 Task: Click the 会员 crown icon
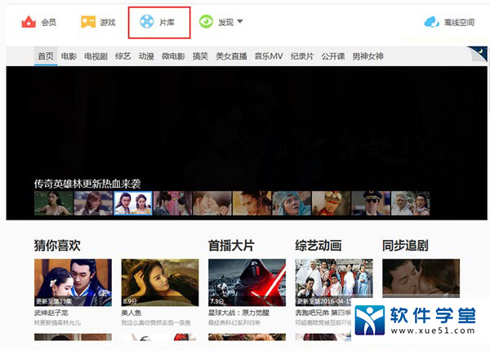tap(29, 22)
